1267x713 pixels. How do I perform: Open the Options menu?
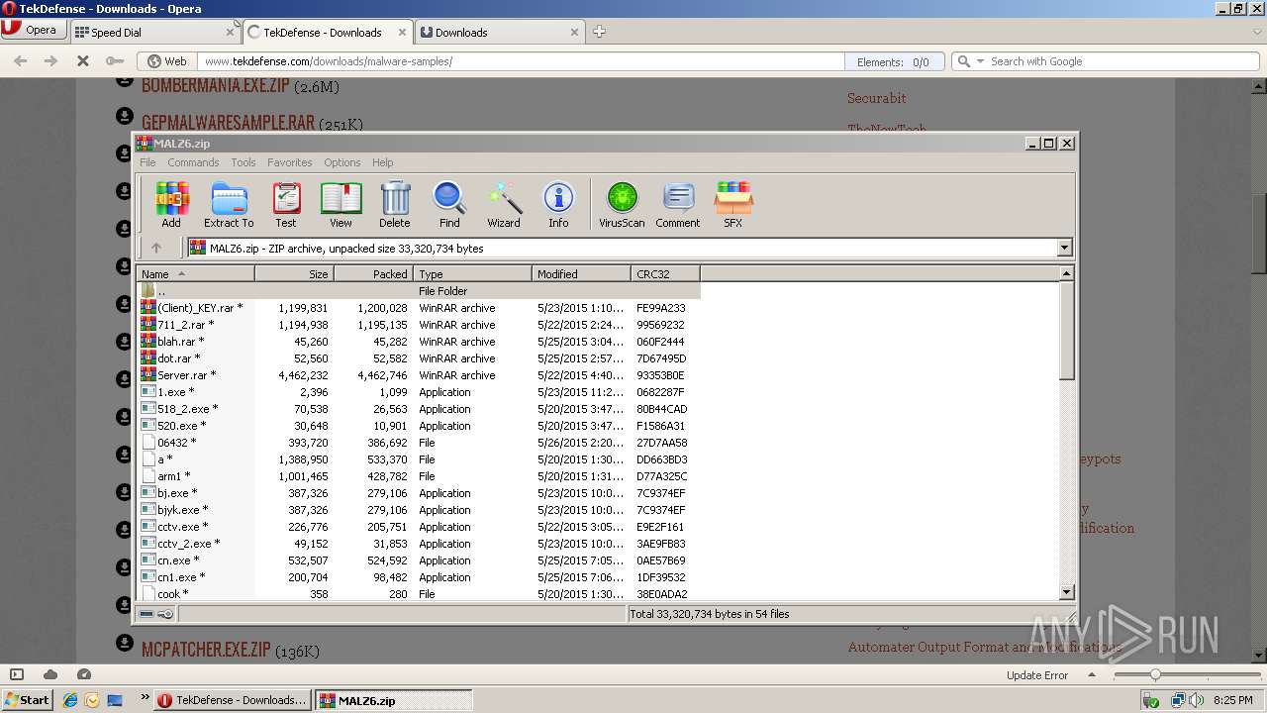342,162
